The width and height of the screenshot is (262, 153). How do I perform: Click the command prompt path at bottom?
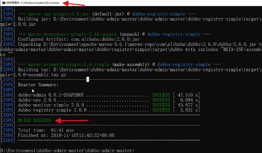[67, 151]
